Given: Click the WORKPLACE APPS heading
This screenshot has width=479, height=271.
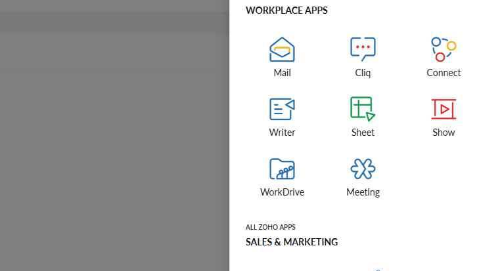Looking at the screenshot, I should (286, 10).
